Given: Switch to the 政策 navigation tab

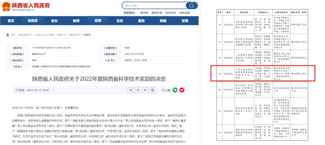Looking at the screenshot, I should (x=98, y=21).
